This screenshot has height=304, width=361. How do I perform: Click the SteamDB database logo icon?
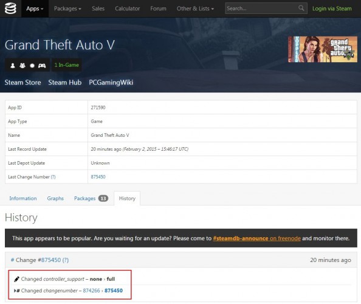(10, 9)
